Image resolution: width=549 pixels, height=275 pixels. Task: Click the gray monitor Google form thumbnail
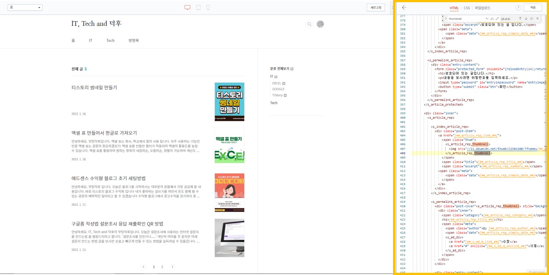tap(229, 238)
